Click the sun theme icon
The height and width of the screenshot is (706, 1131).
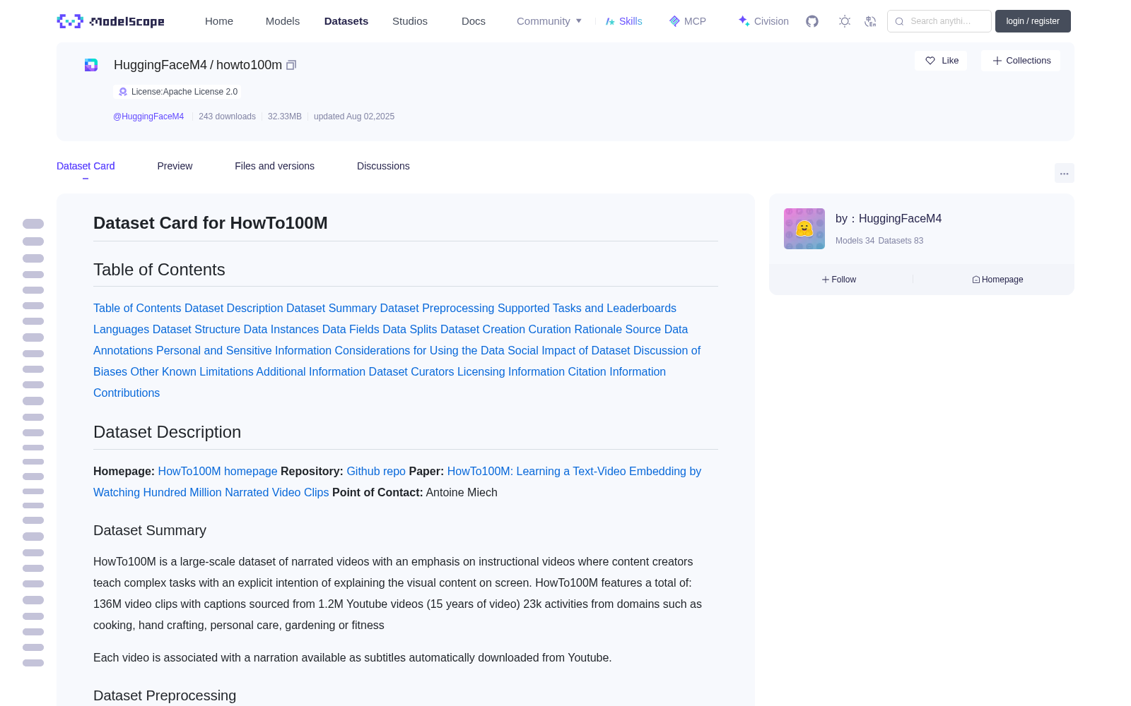tap(845, 21)
